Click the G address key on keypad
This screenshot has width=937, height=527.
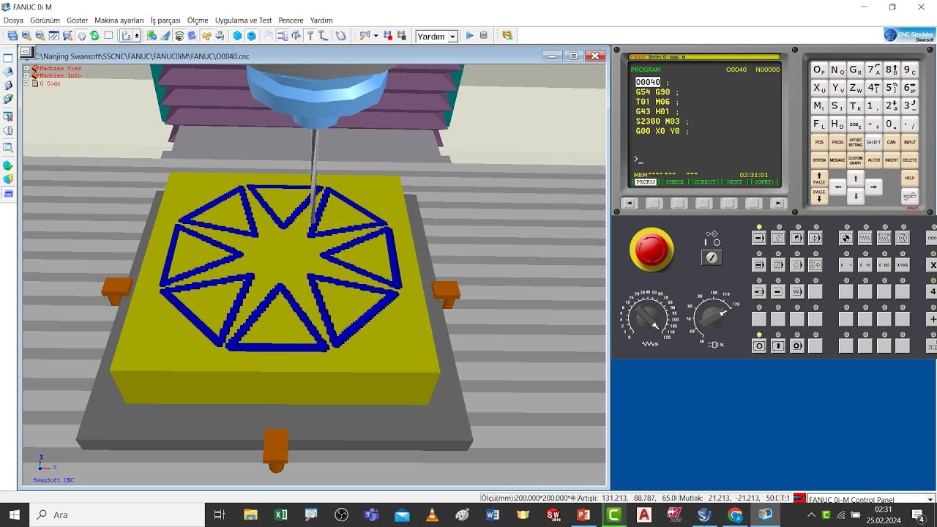click(856, 70)
